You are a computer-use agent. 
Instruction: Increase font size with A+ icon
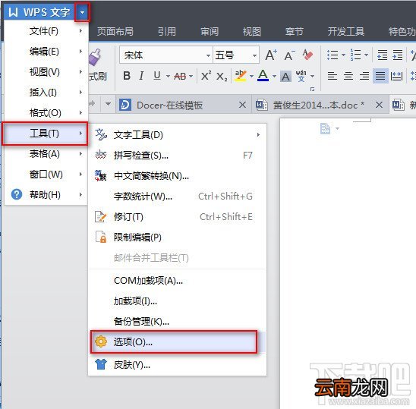tap(271, 55)
